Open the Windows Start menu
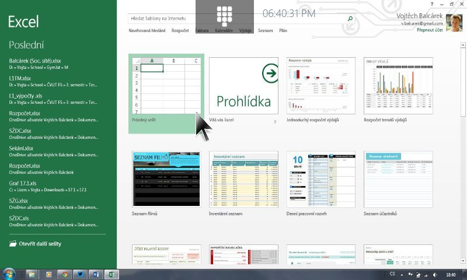This screenshot has height=280, width=467. pos(9,274)
